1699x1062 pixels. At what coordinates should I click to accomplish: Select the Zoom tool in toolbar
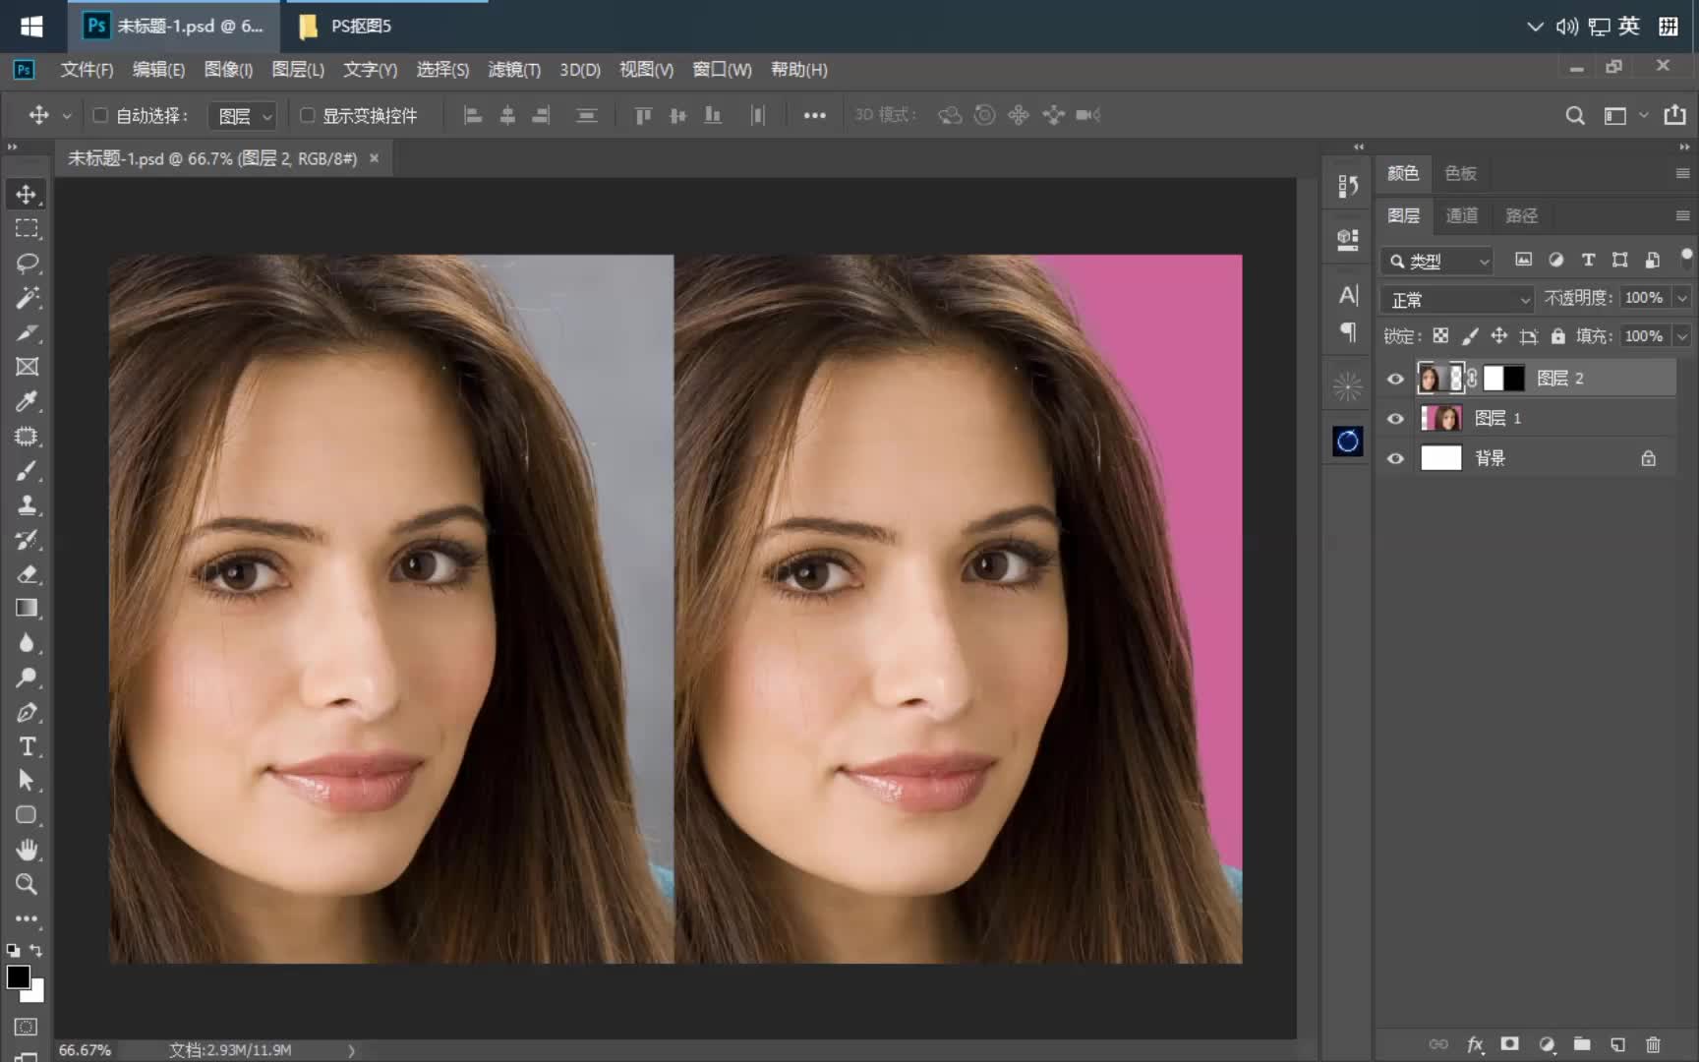tap(27, 884)
